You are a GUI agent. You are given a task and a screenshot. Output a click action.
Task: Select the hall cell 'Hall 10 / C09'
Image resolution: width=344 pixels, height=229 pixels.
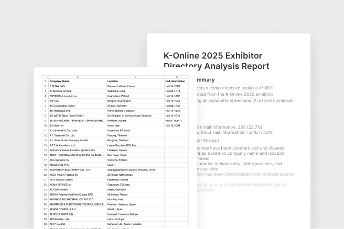pyautogui.click(x=176, y=125)
